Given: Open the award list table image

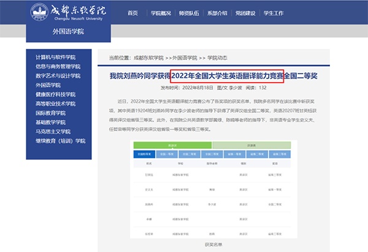Looking at the screenshot, I should point(213,189).
